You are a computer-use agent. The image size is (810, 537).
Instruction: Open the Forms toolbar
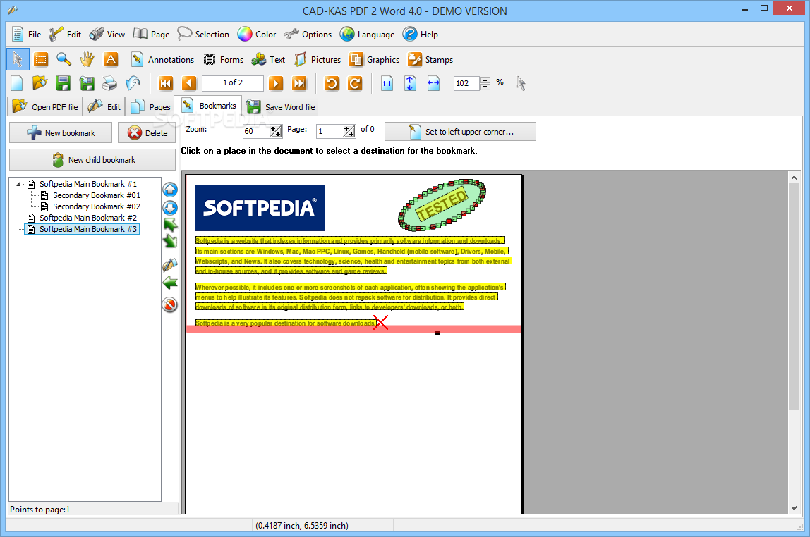tap(223, 60)
